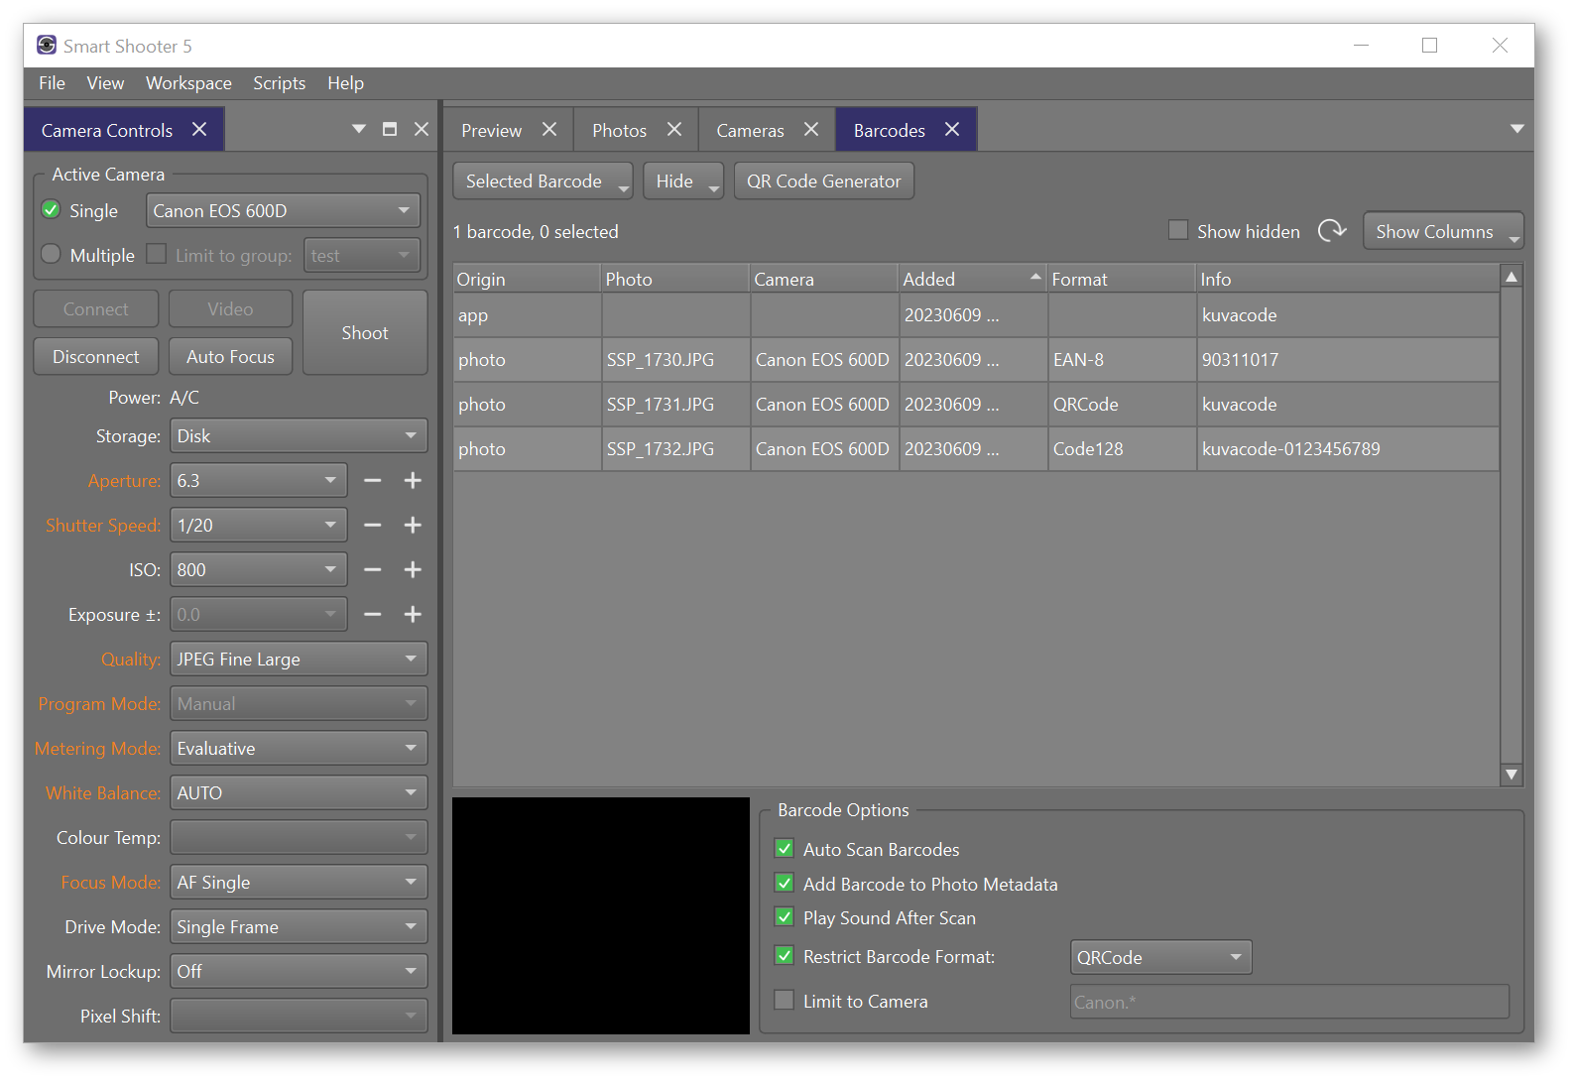
Task: Open the Canon EOS 600D camera dropdown
Action: (283, 210)
